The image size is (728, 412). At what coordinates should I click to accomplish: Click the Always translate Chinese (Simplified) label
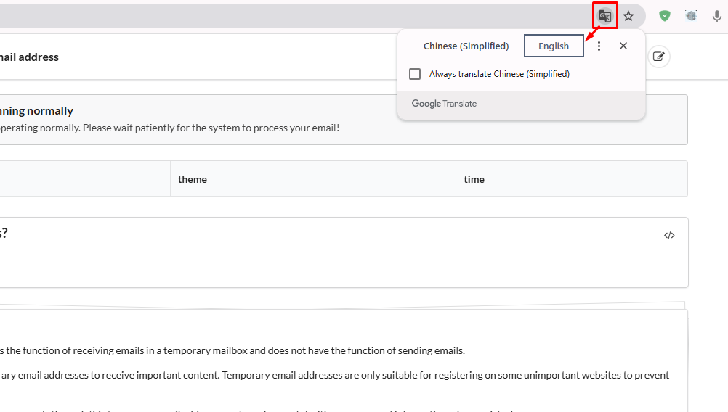499,74
